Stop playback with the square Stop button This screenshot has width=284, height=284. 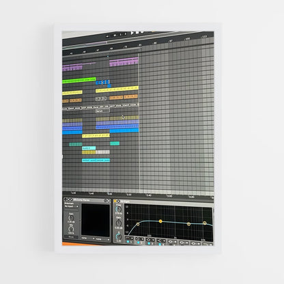[x=137, y=33]
